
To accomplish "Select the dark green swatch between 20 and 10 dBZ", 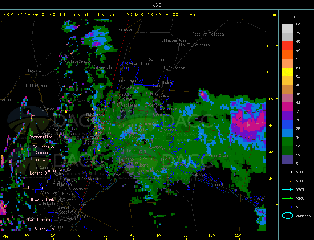I will click(287, 150).
